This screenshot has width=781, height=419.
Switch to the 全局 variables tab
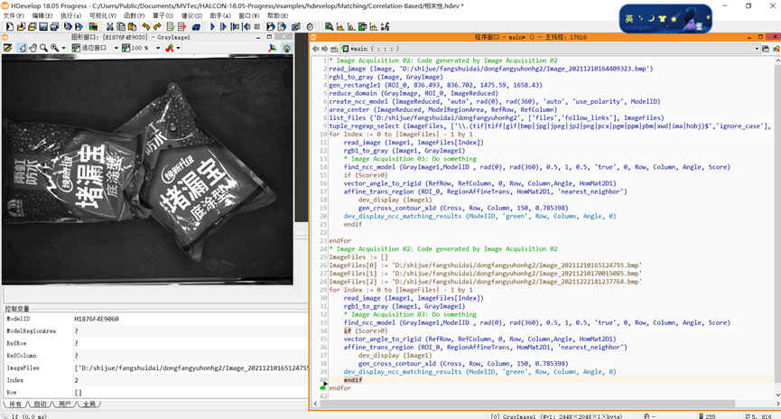[88, 405]
